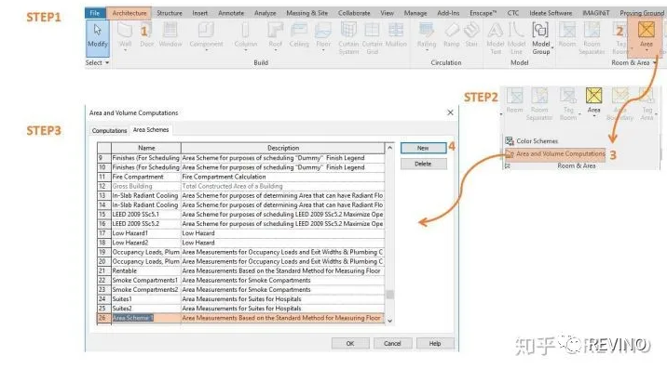Switch to Architecture ribbon tab
The height and width of the screenshot is (369, 667).
129,13
